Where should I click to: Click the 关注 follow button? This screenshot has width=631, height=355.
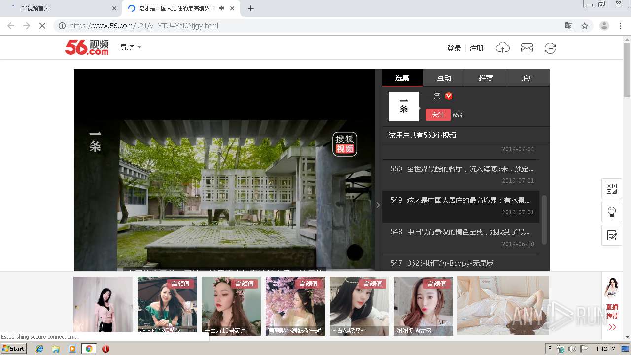438,114
